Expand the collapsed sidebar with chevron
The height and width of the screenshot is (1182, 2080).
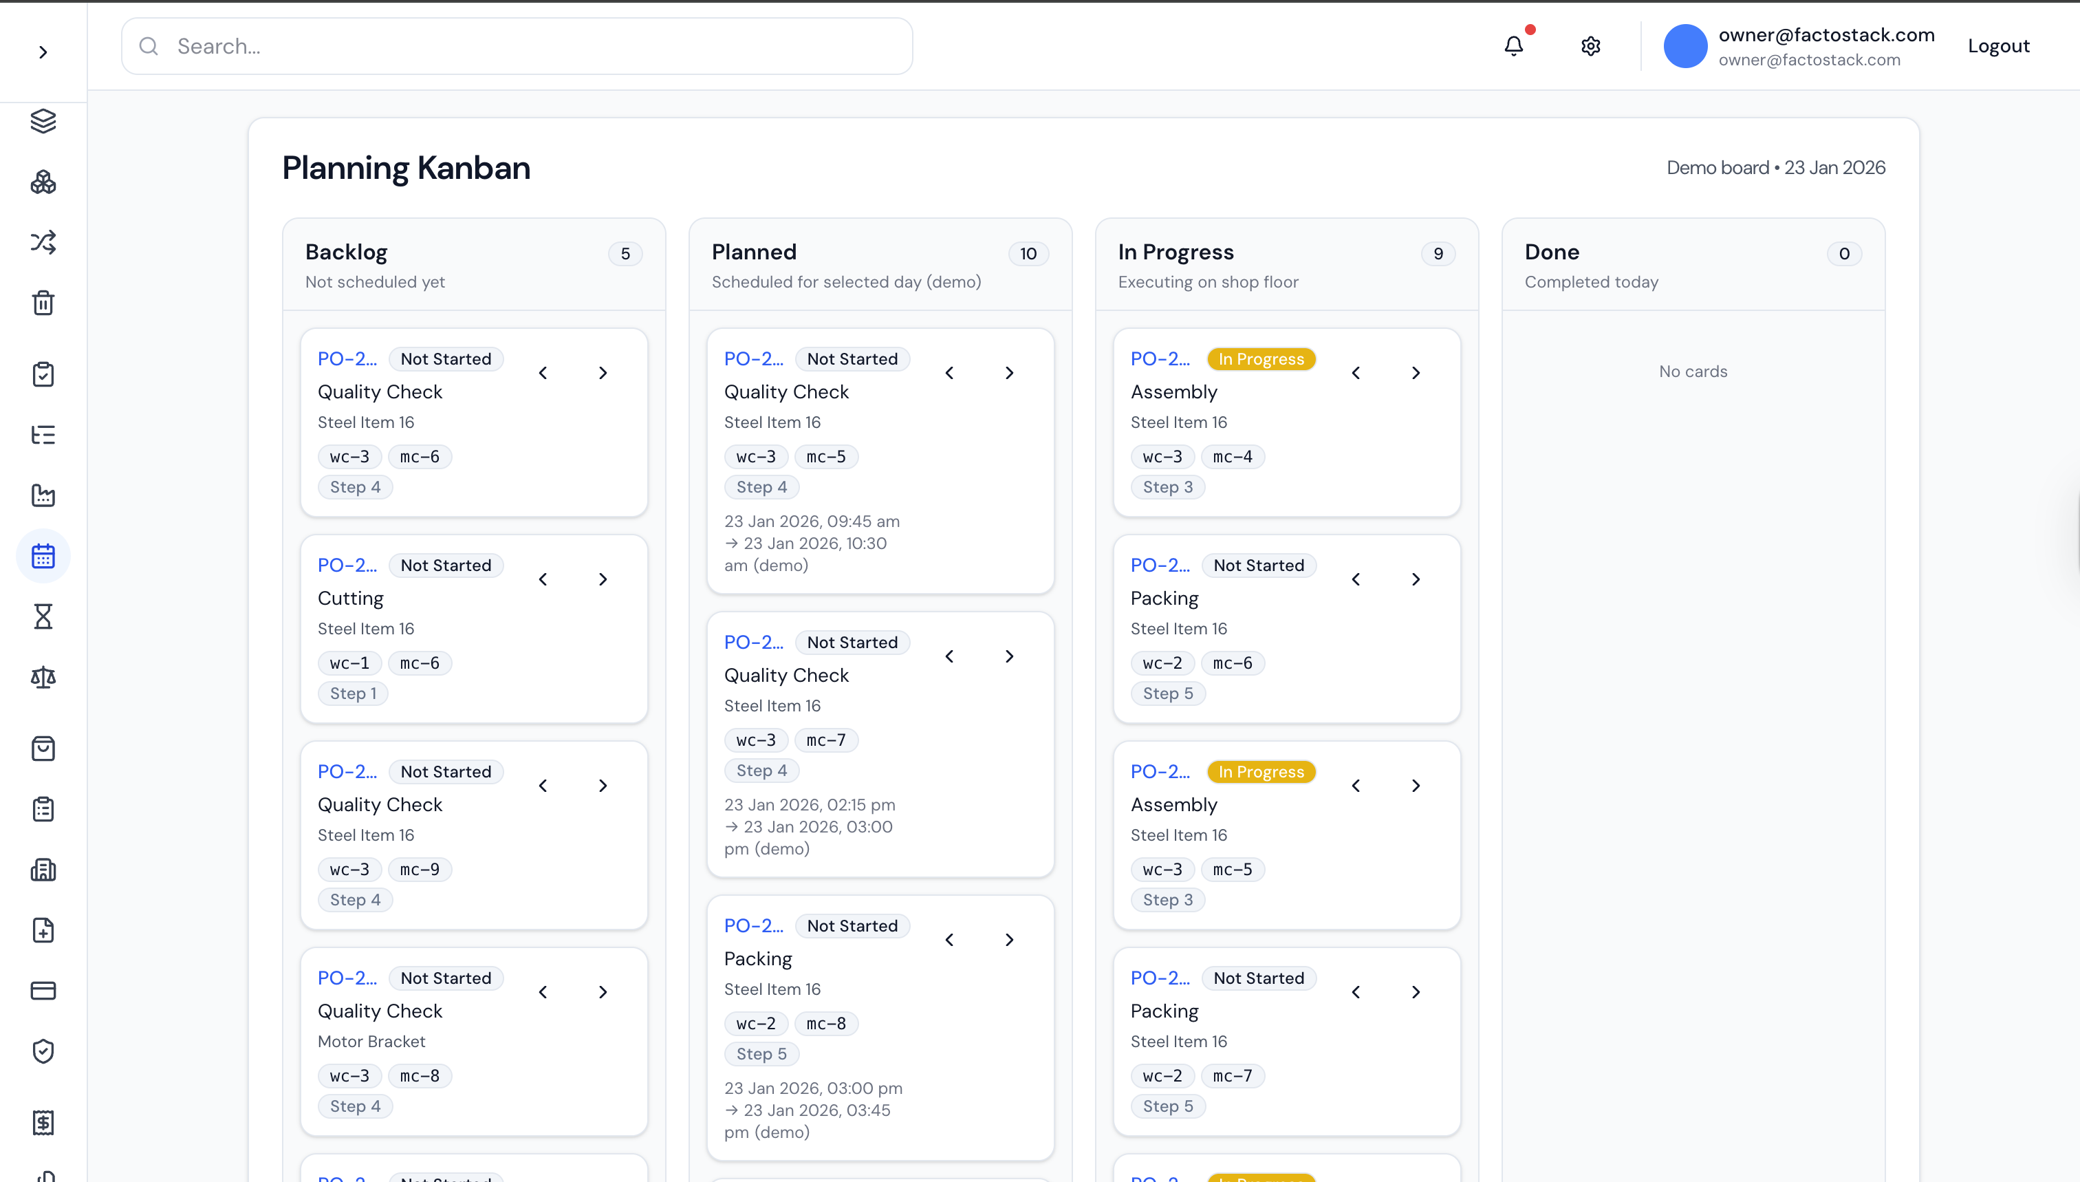point(43,52)
